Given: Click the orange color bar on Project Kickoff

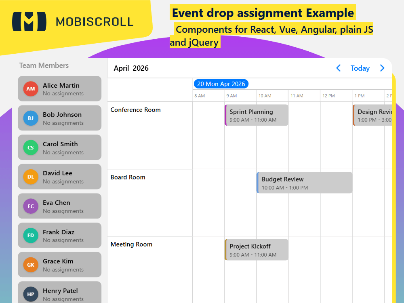Looking at the screenshot, I should click(225, 250).
